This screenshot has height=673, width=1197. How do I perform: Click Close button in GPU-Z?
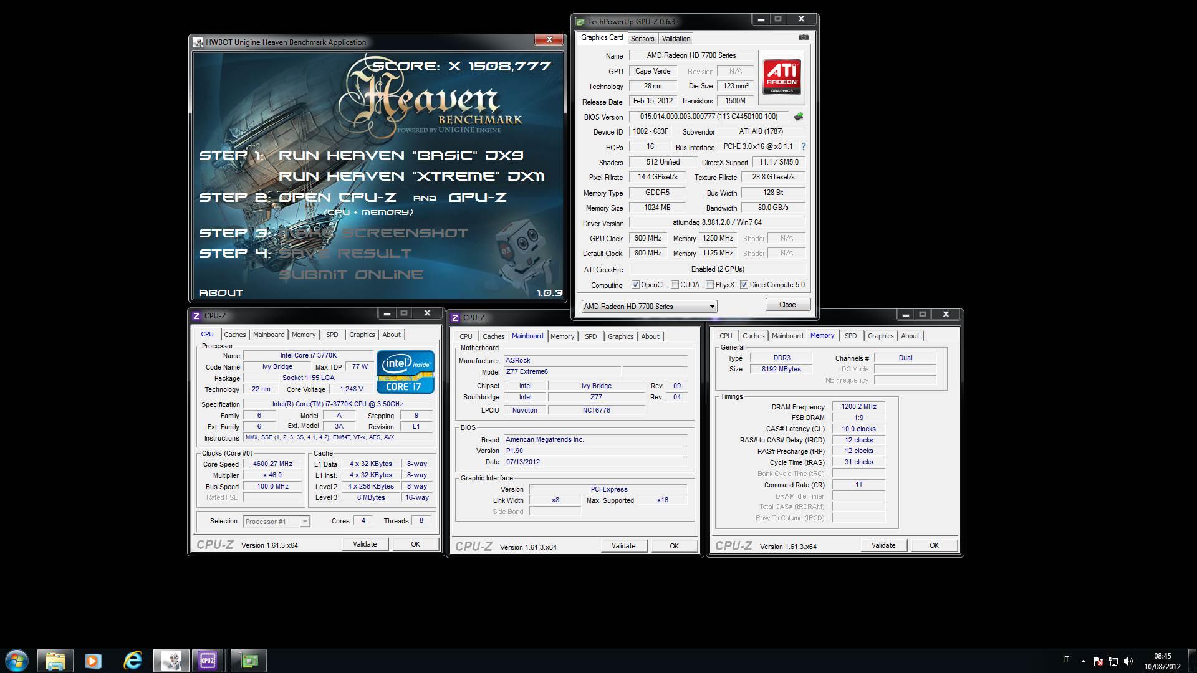pos(787,305)
